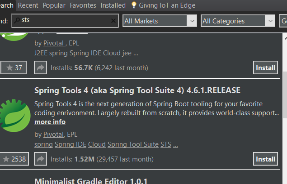
Task: Install Spring Tools 4 4.6.1.RELEASE
Action: [x=265, y=159]
